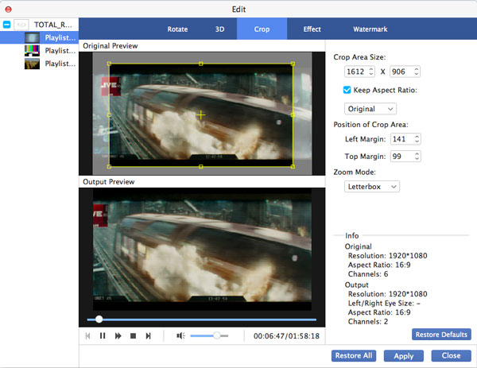The width and height of the screenshot is (477, 368).
Task: Click the next frame icon
Action: 148,335
